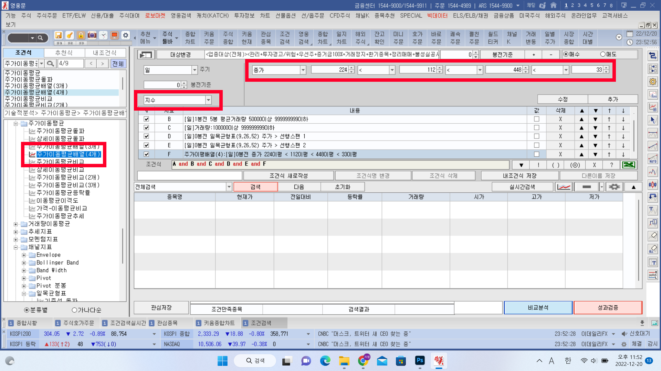Click the 비교분석 button

538,308
